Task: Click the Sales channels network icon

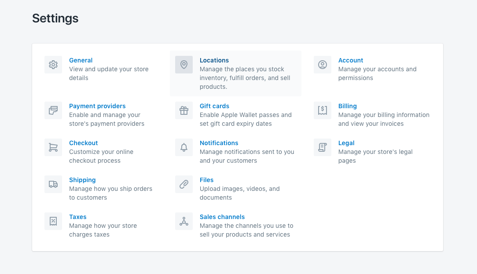Action: (184, 221)
